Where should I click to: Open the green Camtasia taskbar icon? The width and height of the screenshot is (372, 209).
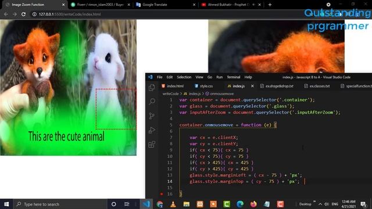coord(227,204)
